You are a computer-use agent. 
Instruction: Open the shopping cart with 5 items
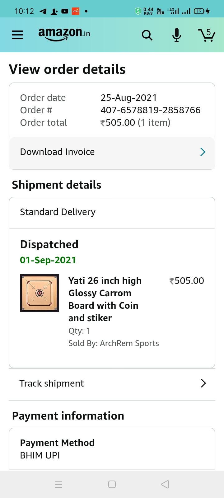(x=207, y=35)
